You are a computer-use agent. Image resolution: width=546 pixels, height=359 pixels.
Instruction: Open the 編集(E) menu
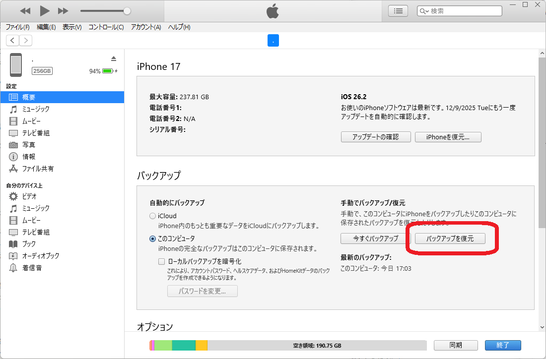click(46, 27)
